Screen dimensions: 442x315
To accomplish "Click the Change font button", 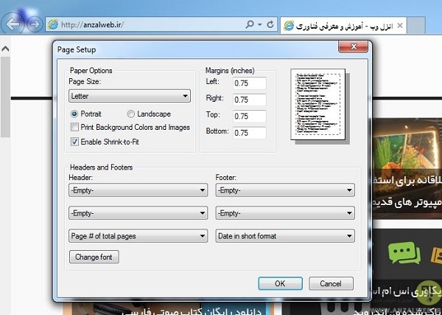I will pos(94,257).
